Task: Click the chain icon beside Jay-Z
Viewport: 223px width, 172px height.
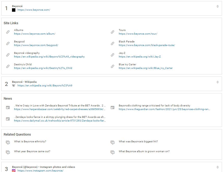Action: click(x=113, y=55)
